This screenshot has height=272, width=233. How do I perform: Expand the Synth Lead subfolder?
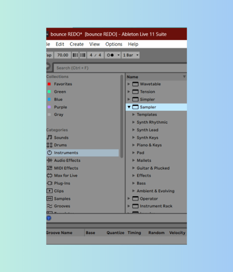coord(134,130)
